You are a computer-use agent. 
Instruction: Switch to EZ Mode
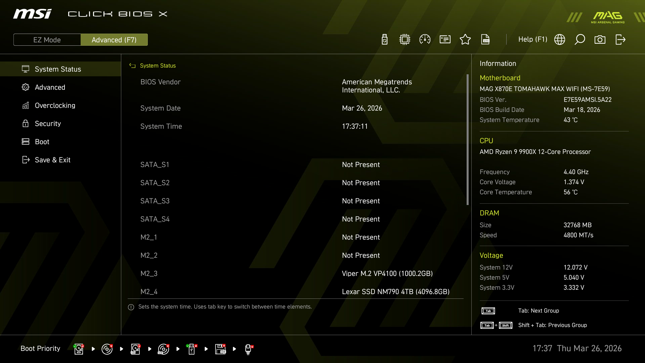click(x=47, y=39)
